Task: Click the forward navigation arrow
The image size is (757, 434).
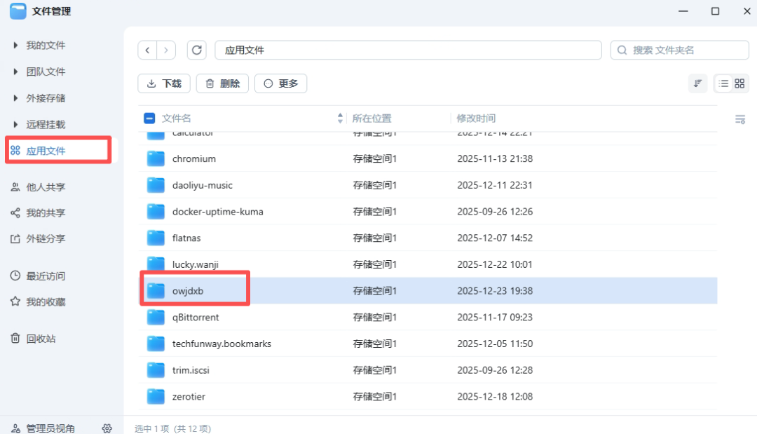Action: (166, 50)
